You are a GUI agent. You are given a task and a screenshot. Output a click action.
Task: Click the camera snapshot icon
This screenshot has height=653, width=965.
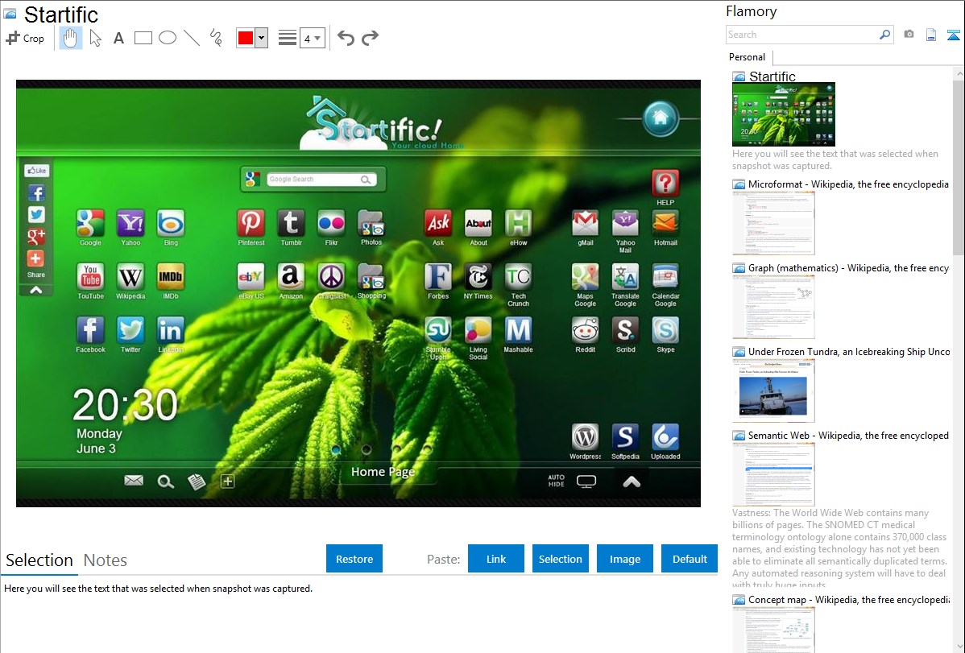[909, 35]
